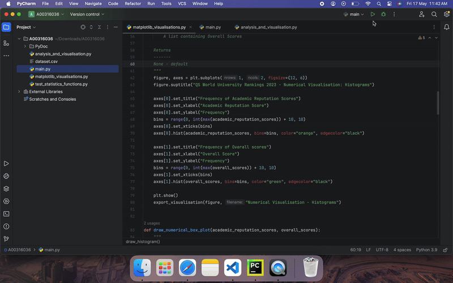Select opened file crosshair icon in Project panel
This screenshot has height=283, width=453.
(83, 27)
